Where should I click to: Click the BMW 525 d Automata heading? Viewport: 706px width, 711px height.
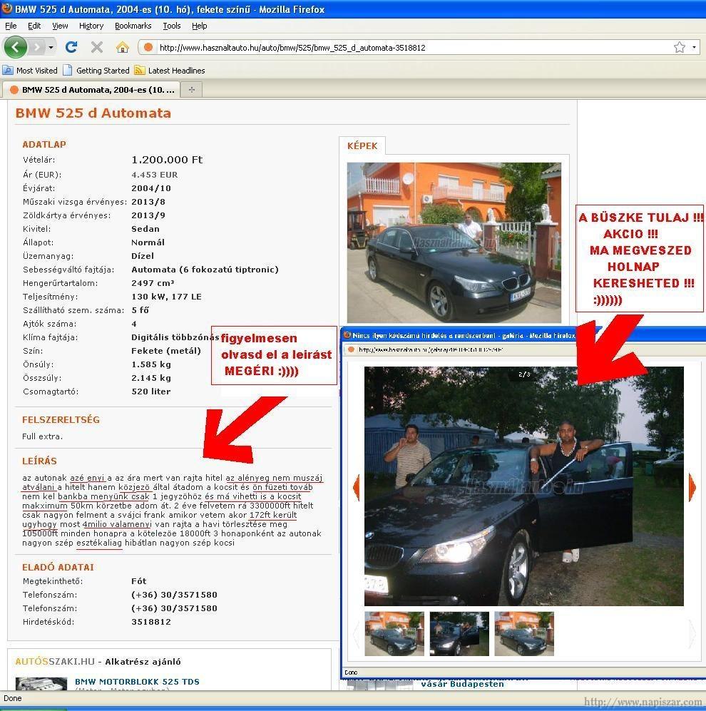(x=93, y=113)
